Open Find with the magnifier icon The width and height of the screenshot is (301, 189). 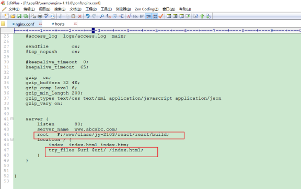click(102, 16)
